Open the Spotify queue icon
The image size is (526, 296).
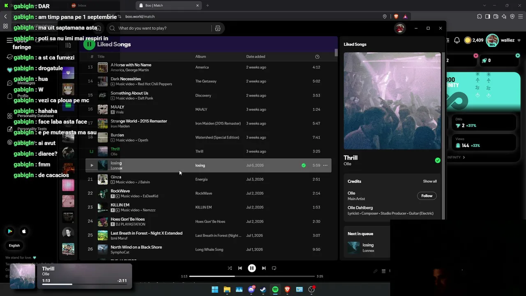pos(383,271)
